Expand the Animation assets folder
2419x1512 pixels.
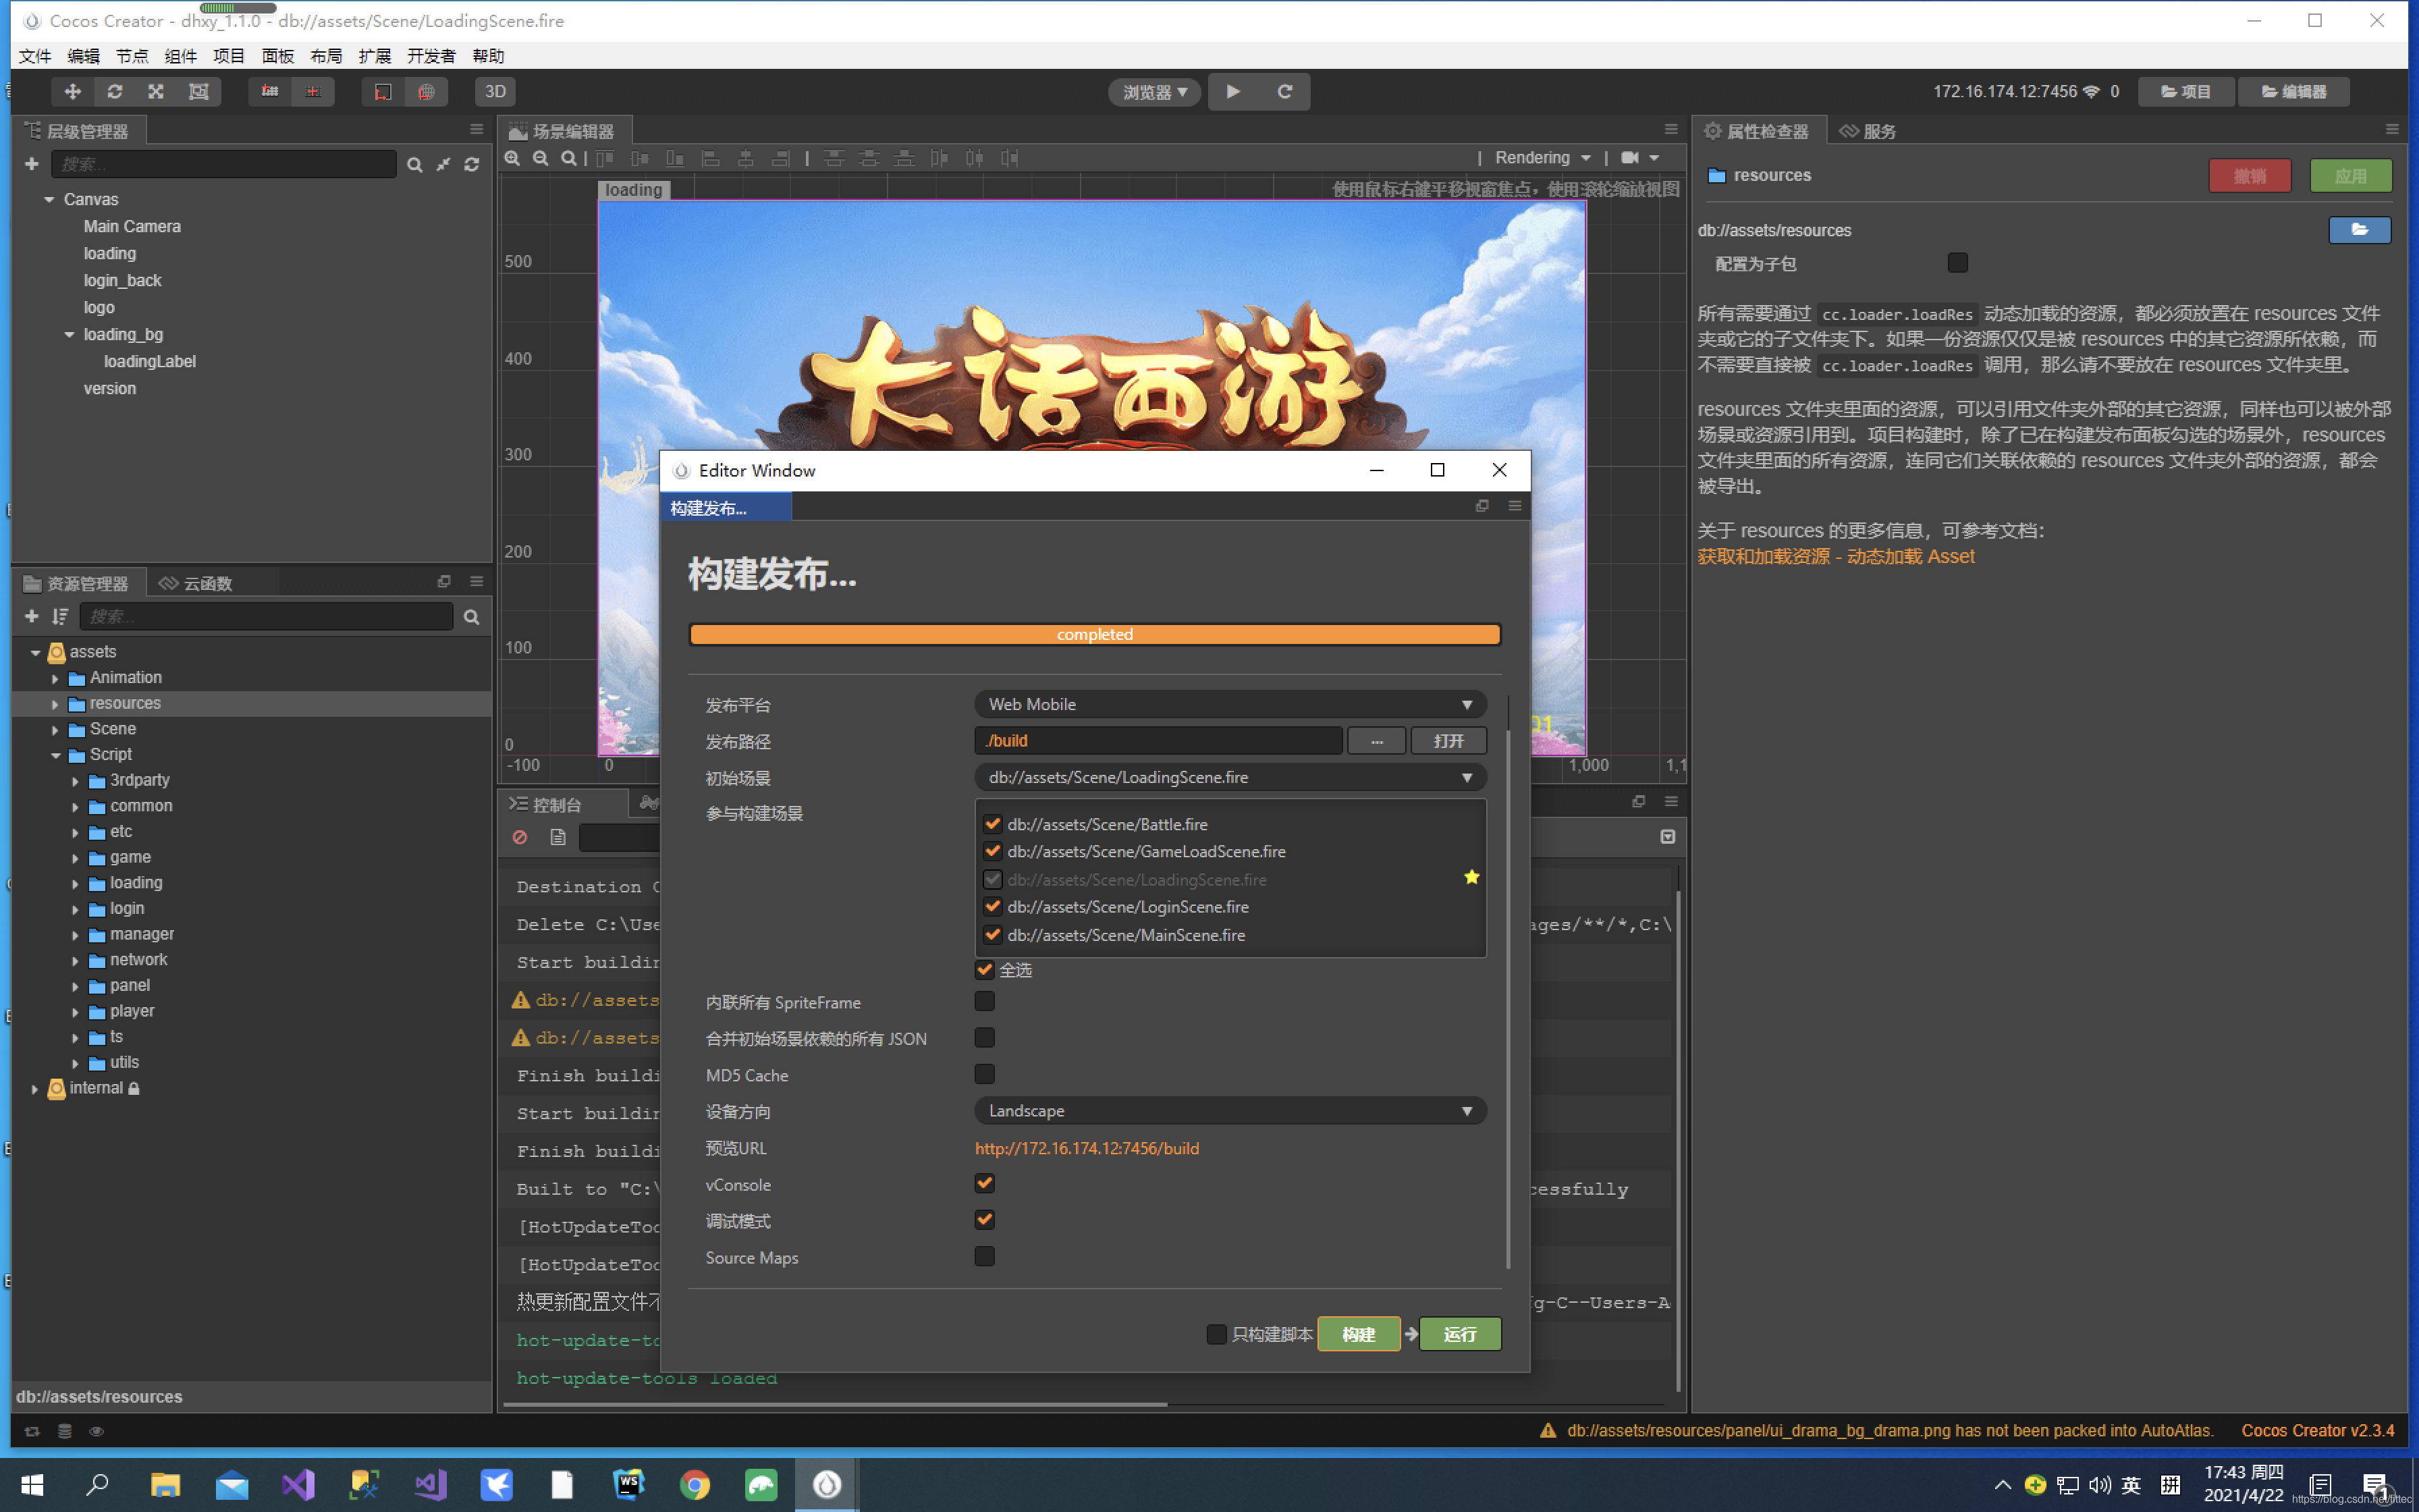(x=55, y=678)
